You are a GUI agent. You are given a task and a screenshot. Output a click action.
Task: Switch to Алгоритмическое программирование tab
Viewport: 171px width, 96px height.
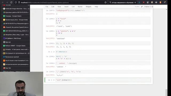[16, 64]
